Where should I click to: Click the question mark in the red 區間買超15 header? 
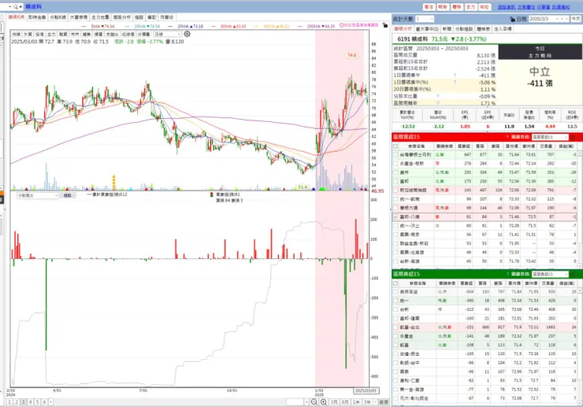point(507,137)
